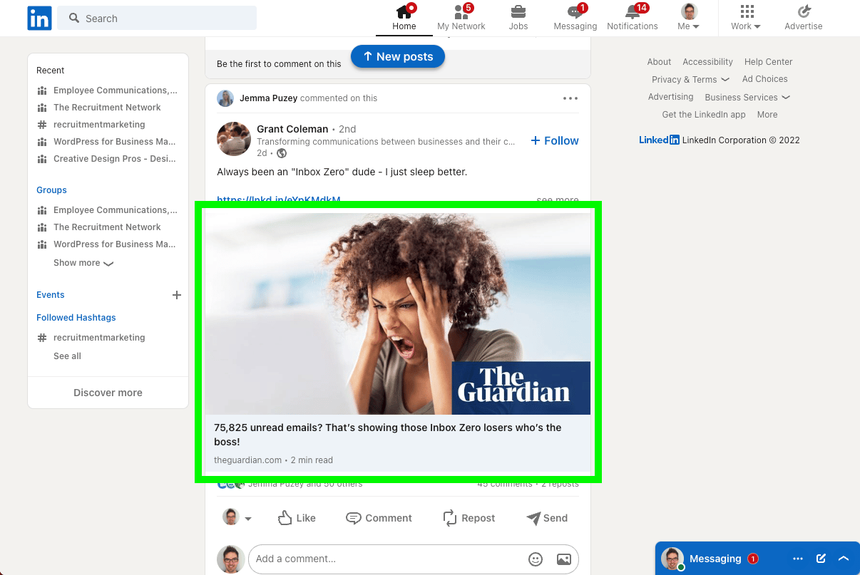860x575 pixels.
Task: Expand Show more under Groups
Action: (83, 263)
